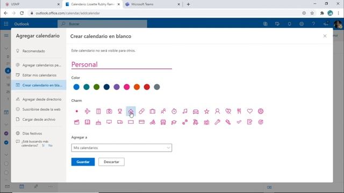Bookmark this page with the star

(312, 13)
